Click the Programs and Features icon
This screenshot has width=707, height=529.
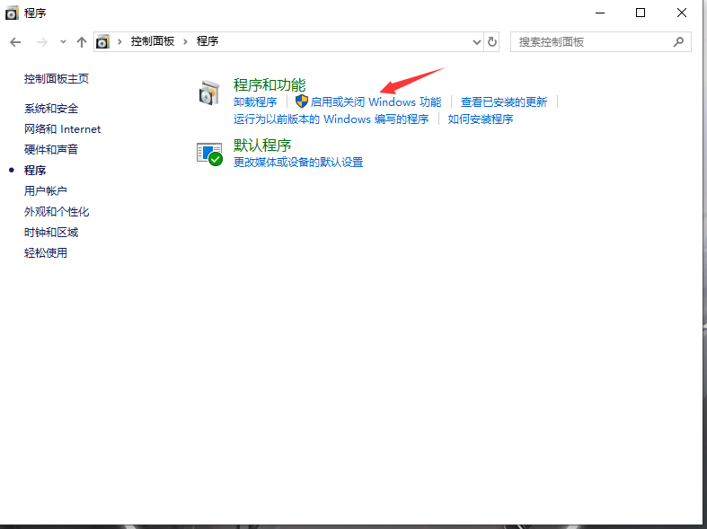[x=209, y=93]
